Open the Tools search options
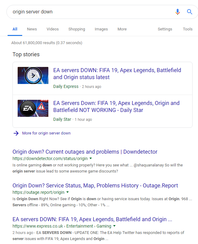The image size is (198, 244). (x=188, y=29)
